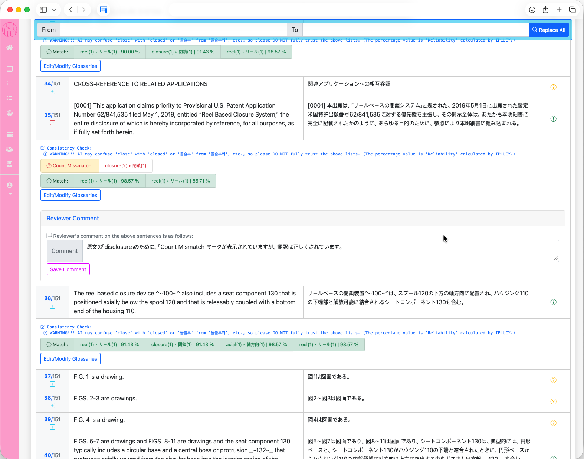584x459 pixels.
Task: Click question status icon for segment 37
Action: (553, 380)
